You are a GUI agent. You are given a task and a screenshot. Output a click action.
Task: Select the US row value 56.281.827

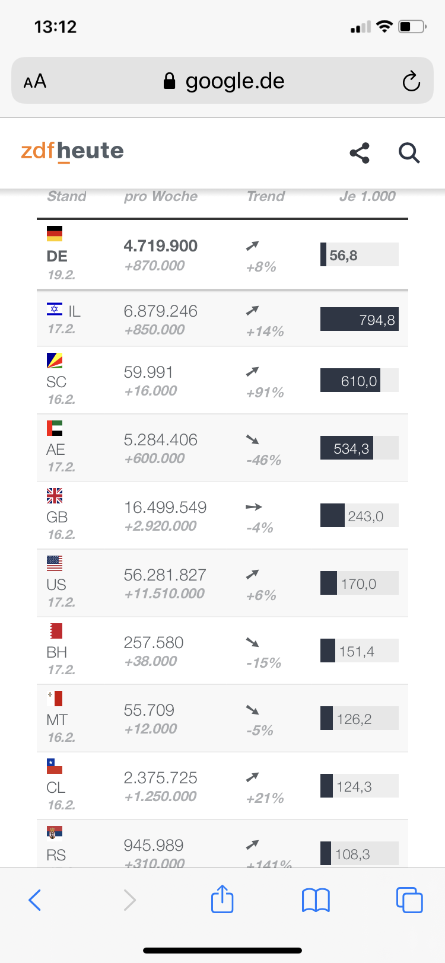tap(165, 575)
